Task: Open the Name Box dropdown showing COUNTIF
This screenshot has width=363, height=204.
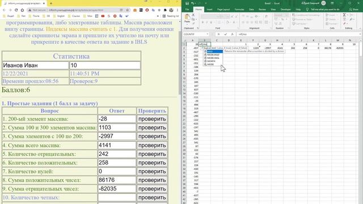Action: [x=207, y=34]
